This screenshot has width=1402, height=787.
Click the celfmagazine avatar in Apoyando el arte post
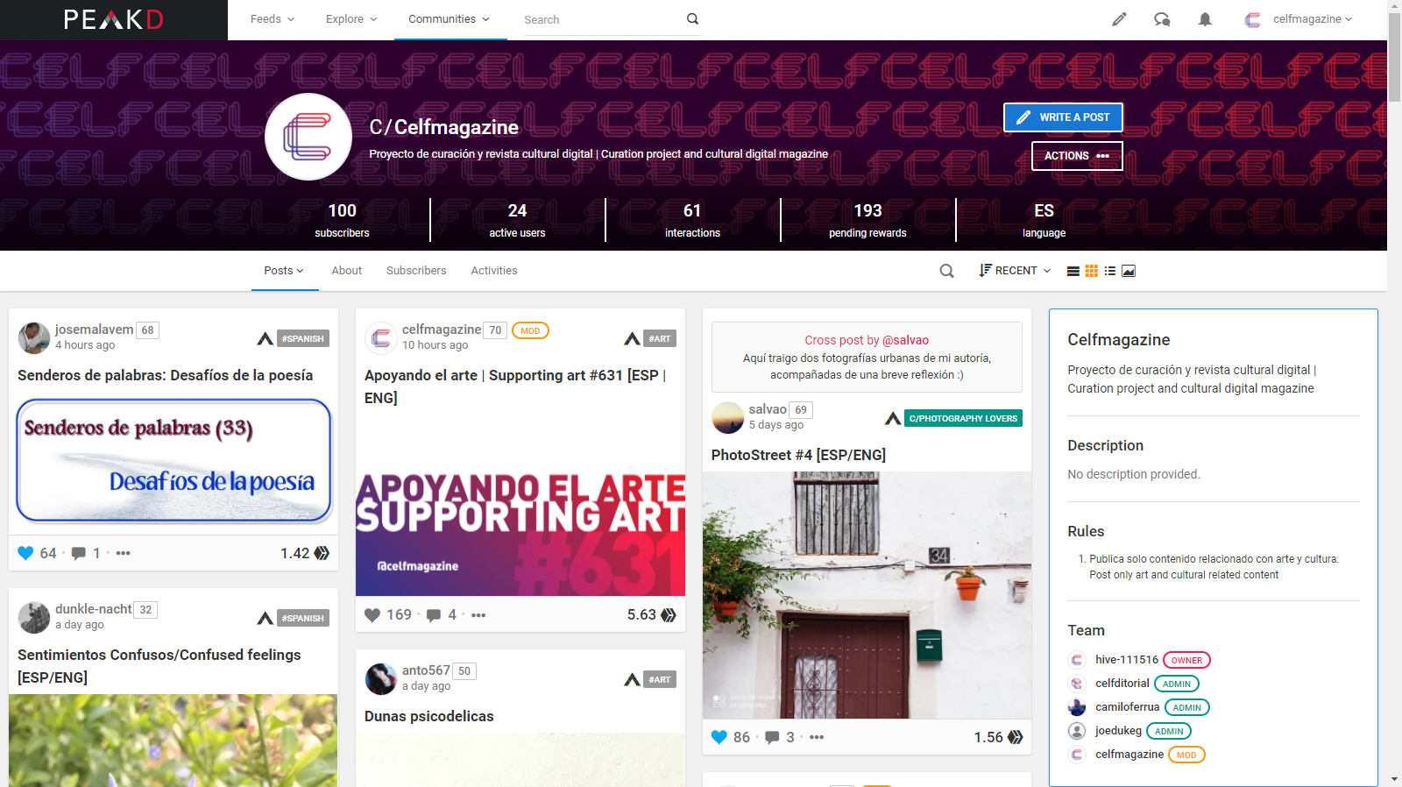coord(380,338)
